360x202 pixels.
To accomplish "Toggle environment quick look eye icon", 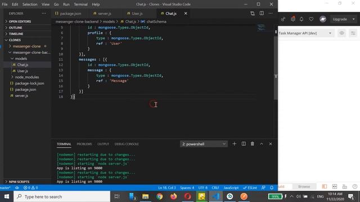I will point(342,33).
